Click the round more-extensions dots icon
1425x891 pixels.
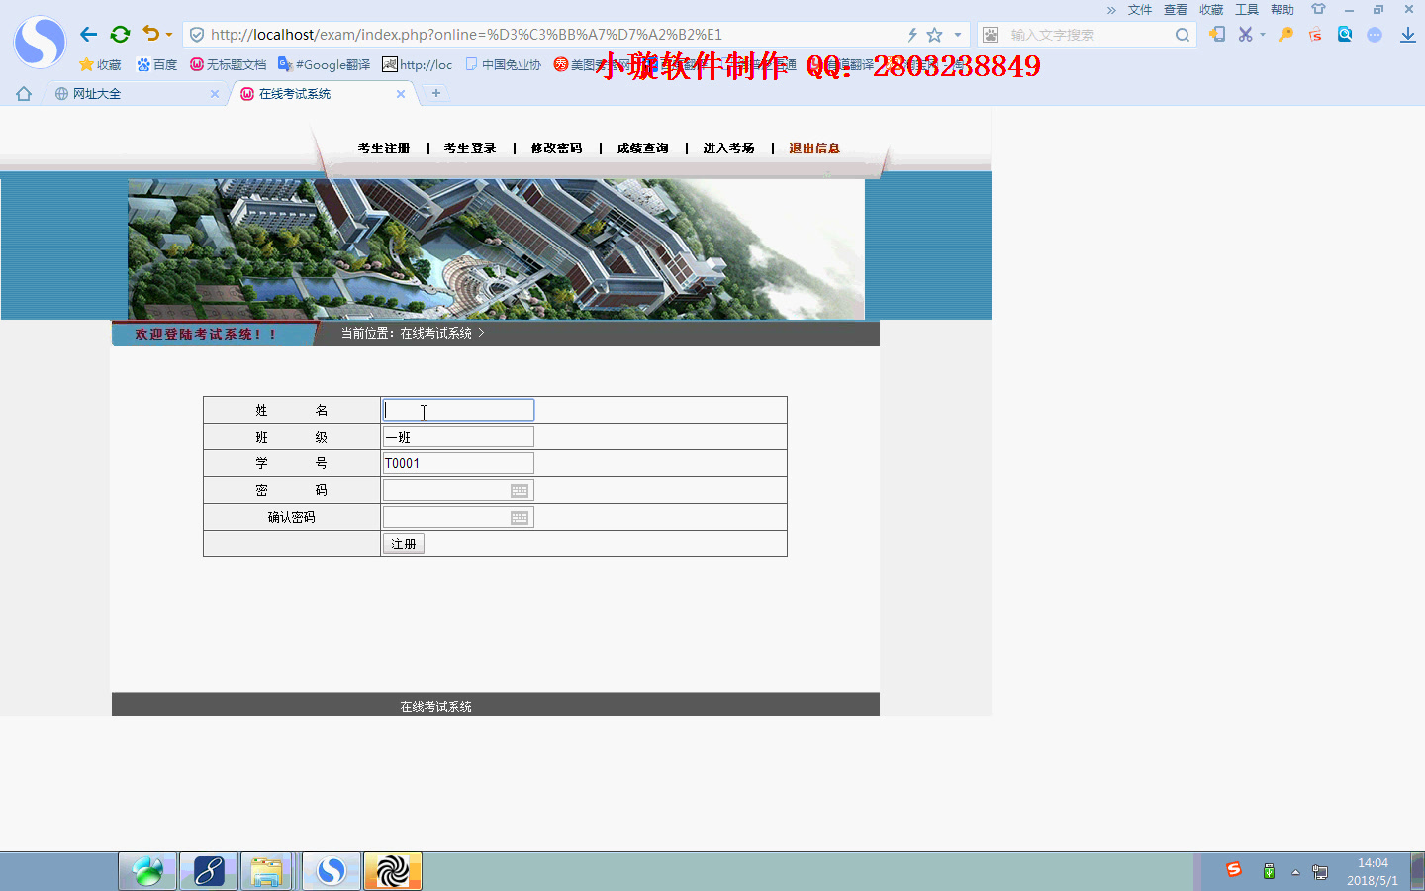(x=1375, y=35)
